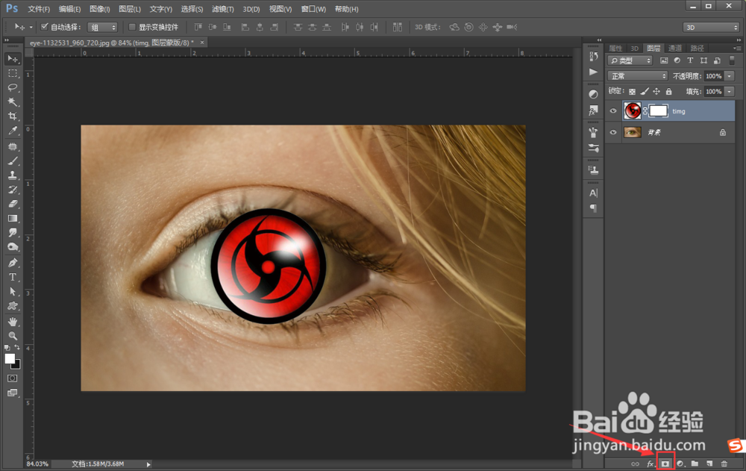Select the Clone Stamp tool
Image resolution: width=746 pixels, height=471 pixels.
tap(13, 175)
